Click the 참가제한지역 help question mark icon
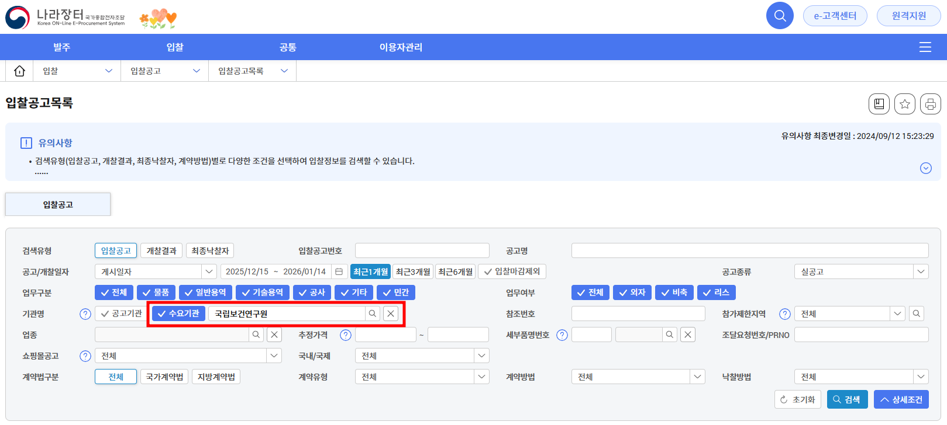This screenshot has width=947, height=425. coord(785,314)
